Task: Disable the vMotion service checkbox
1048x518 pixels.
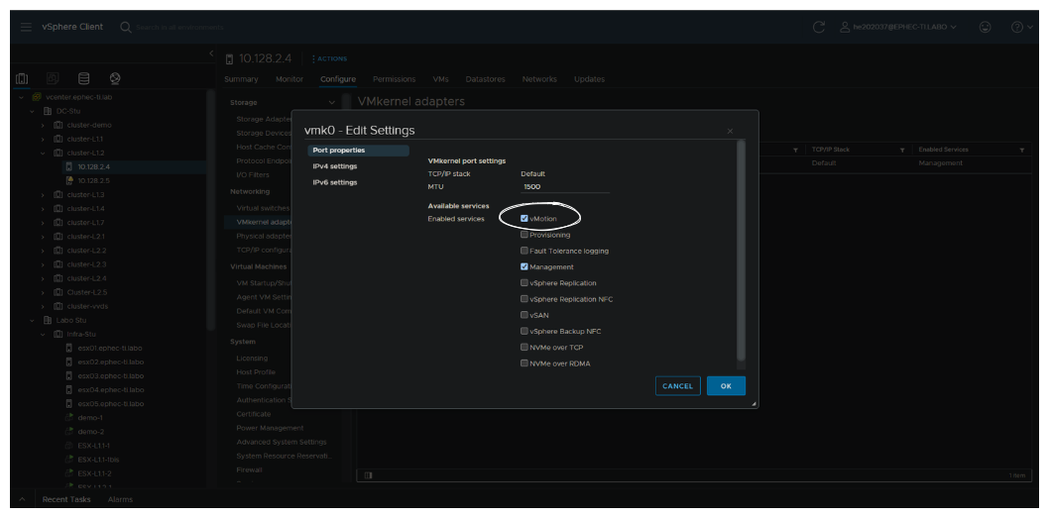Action: coord(524,218)
